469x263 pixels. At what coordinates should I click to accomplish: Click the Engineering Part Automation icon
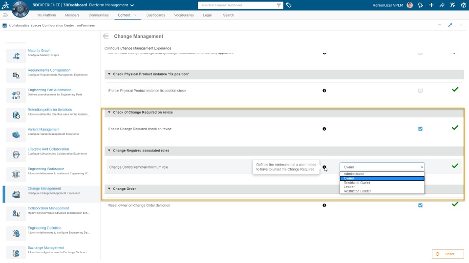[16, 95]
